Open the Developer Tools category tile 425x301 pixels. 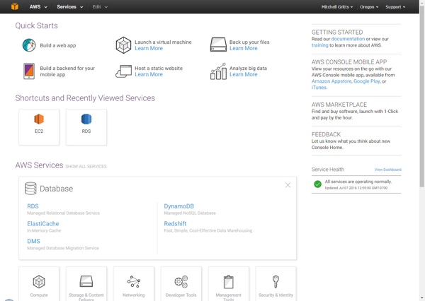pyautogui.click(x=181, y=284)
